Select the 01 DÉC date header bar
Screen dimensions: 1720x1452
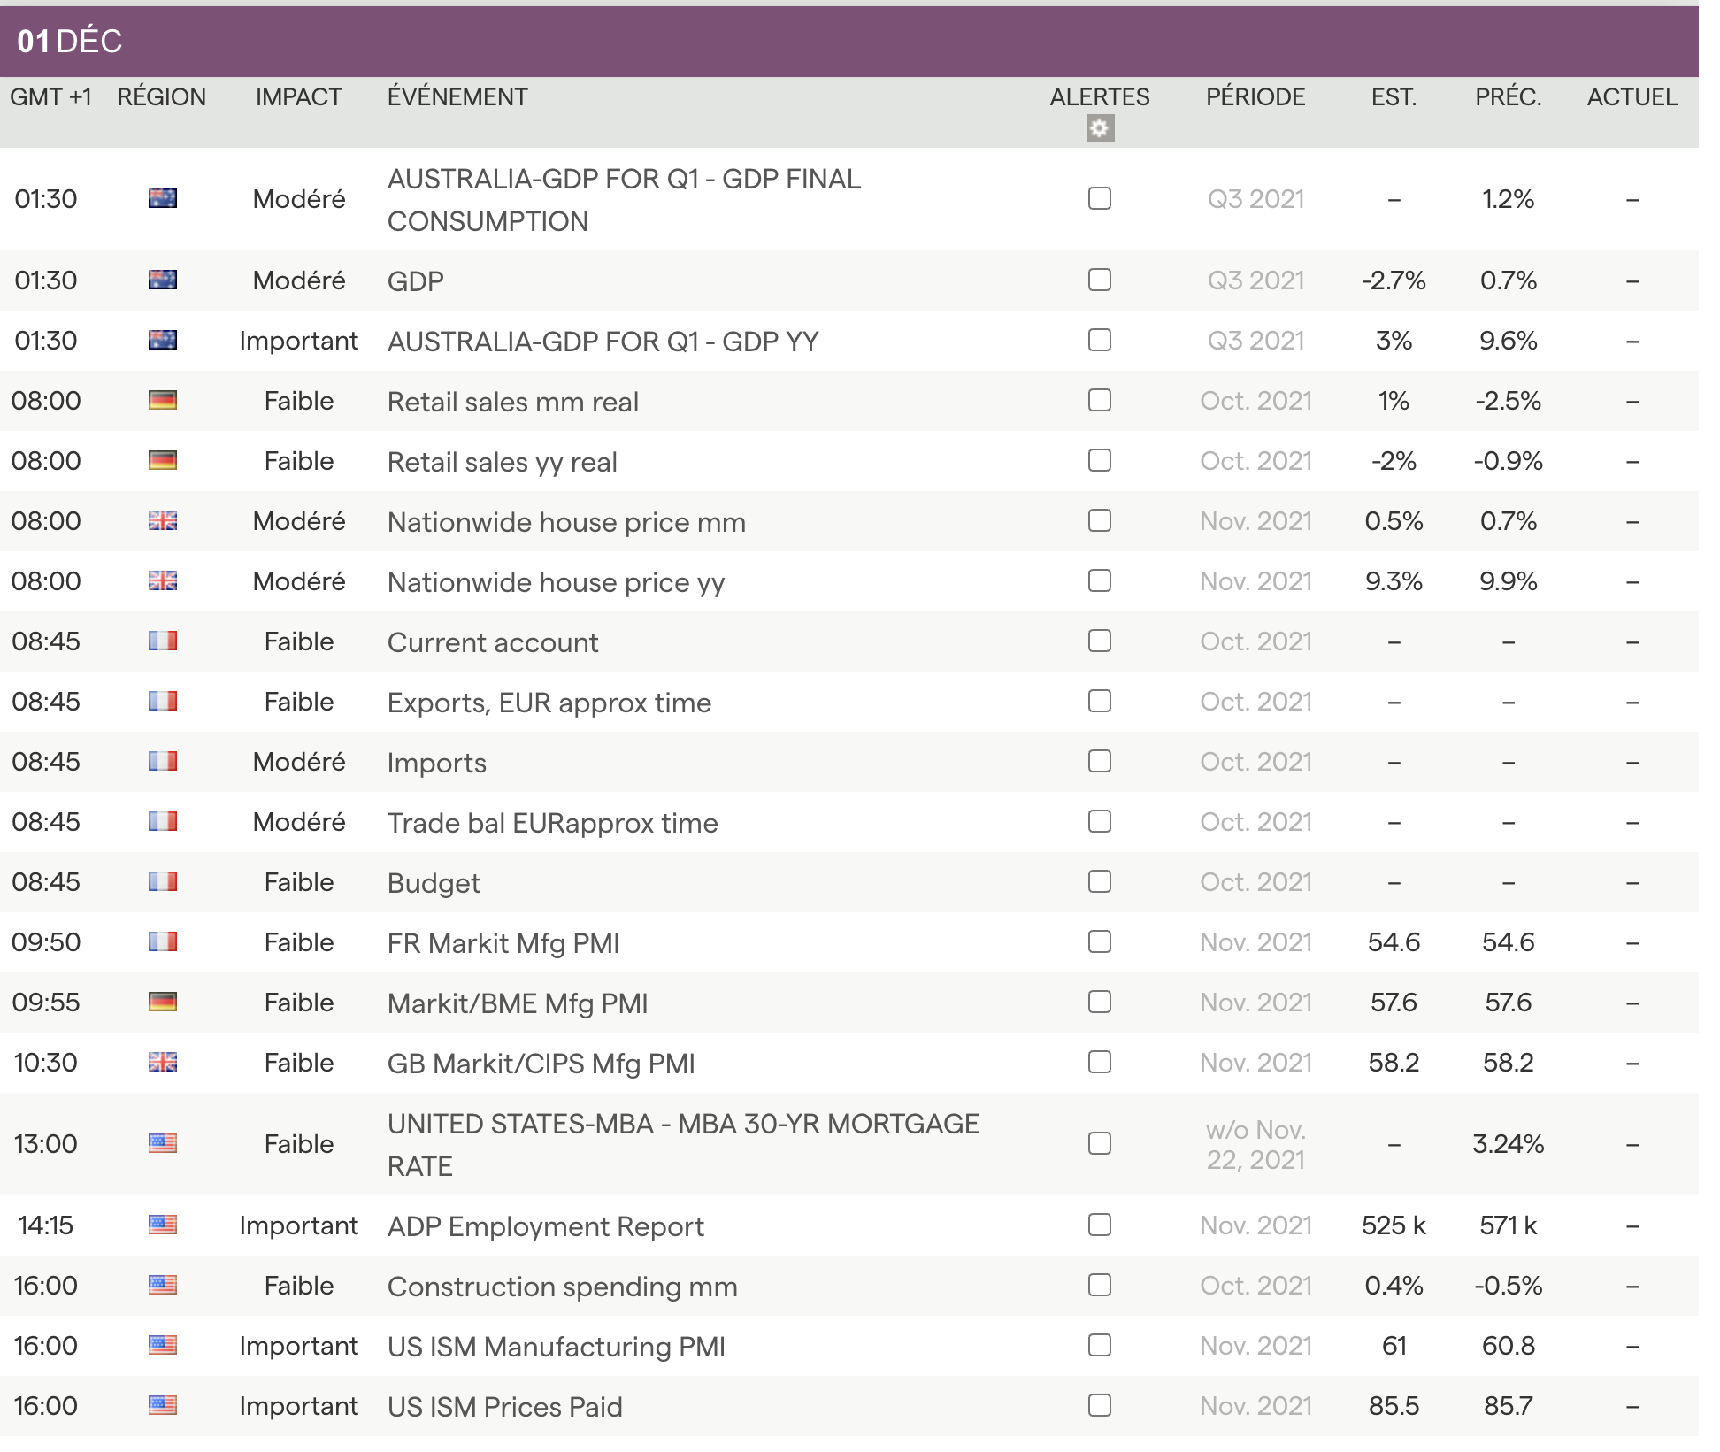click(x=69, y=41)
